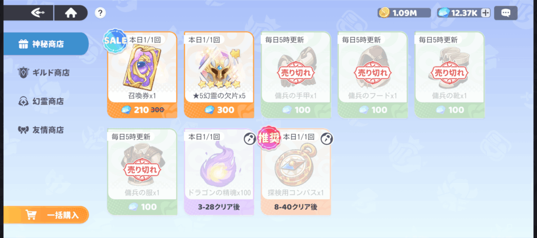Tap the SALE badge on 召喚券
This screenshot has width=537, height=238.
pos(115,40)
